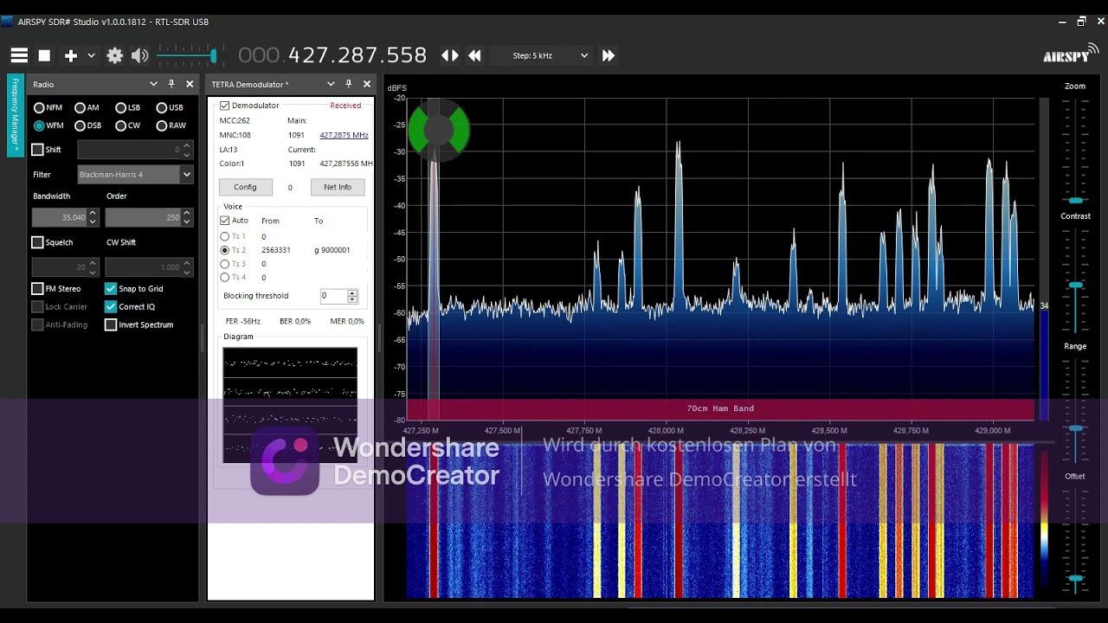The image size is (1108, 623).
Task: Open the 427,2875 MHz main frequency link
Action: (344, 135)
